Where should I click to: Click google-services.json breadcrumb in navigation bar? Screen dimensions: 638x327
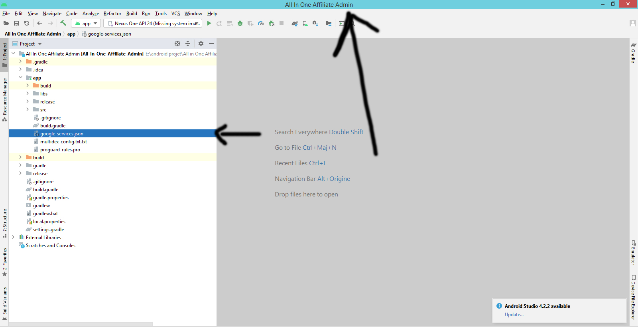106,34
